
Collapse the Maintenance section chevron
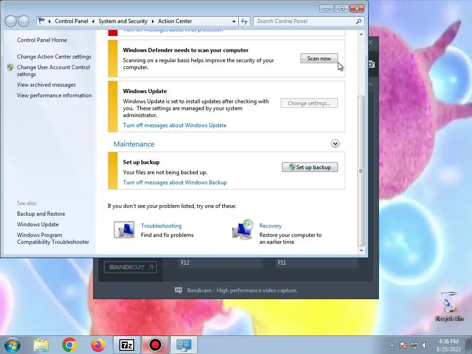(x=335, y=144)
